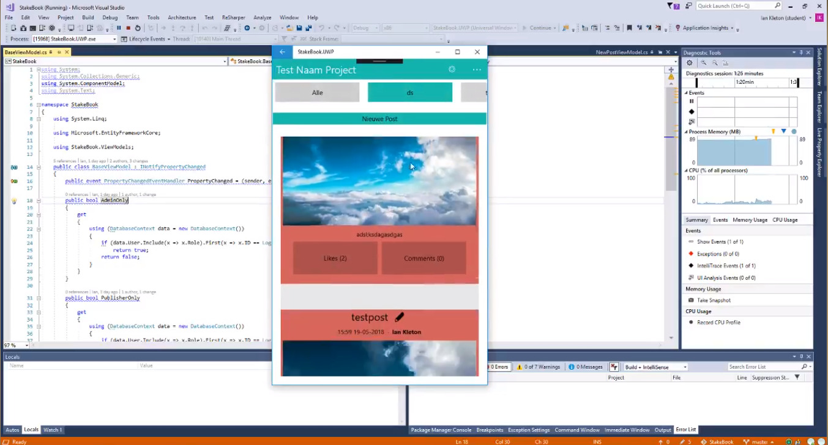
Task: Open the Analyze menu
Action: (263, 18)
